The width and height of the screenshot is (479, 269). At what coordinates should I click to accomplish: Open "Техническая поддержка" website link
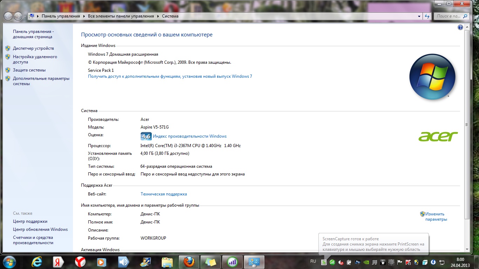(164, 194)
